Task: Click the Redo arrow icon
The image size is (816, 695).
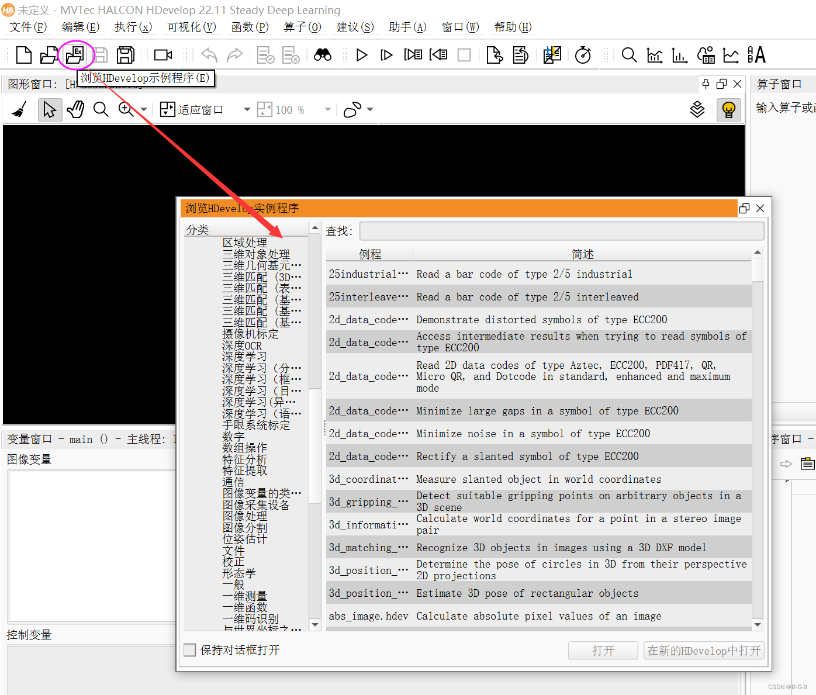Action: [x=234, y=55]
